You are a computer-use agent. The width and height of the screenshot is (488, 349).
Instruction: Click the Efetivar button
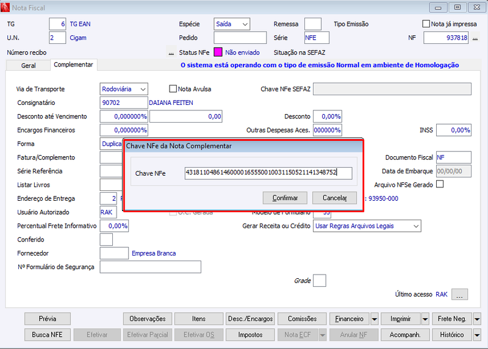tap(97, 335)
